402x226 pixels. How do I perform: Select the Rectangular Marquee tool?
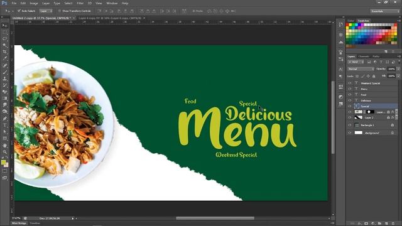point(4,32)
